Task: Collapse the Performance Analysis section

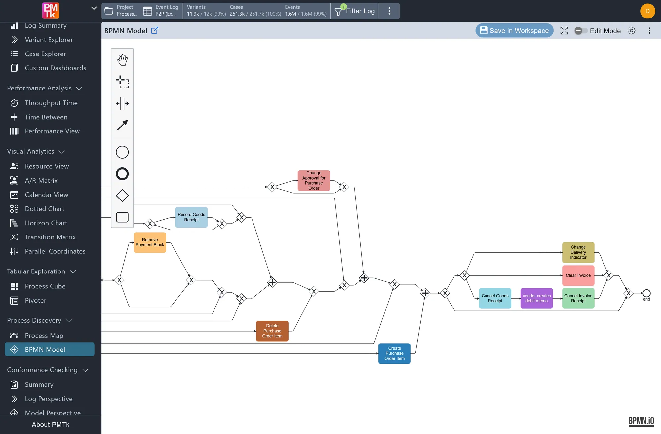Action: click(79, 88)
